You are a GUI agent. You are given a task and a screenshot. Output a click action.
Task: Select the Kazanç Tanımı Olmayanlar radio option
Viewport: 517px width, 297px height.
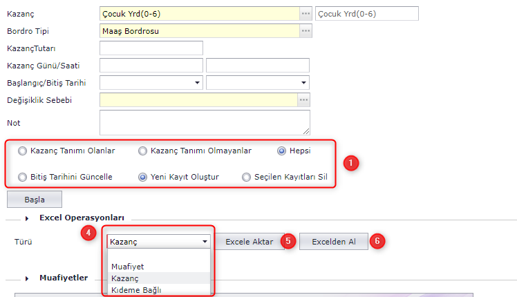143,151
